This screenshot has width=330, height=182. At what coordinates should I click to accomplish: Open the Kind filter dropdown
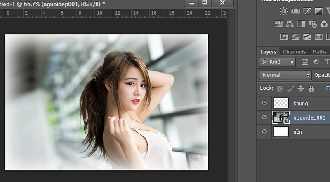277,62
